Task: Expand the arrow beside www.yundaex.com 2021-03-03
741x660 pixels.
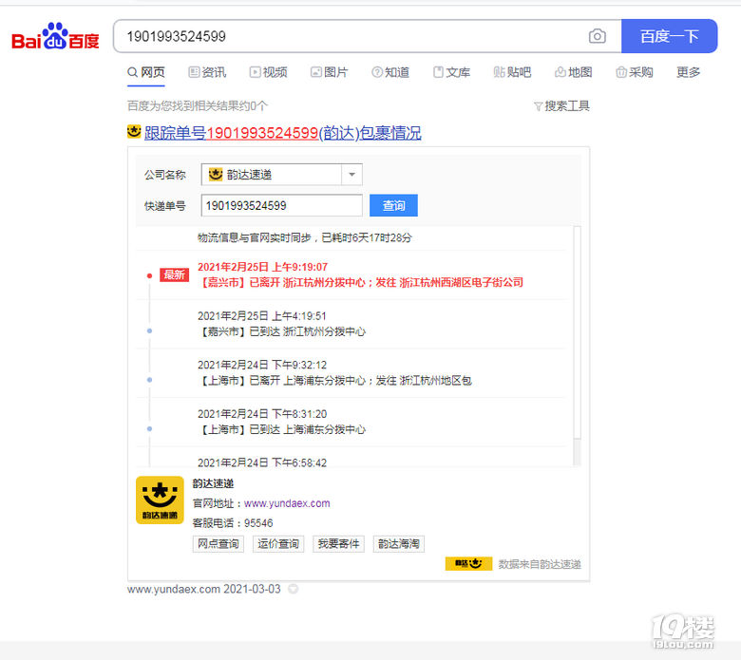Action: tap(293, 589)
